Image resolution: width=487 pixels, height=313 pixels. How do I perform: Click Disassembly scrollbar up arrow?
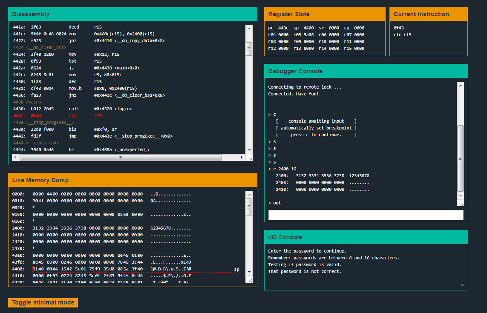[249, 28]
